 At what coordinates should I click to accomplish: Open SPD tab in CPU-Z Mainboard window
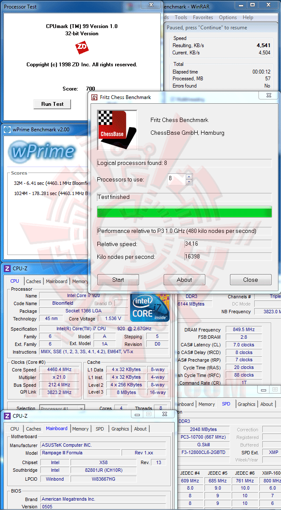pyautogui.click(x=99, y=429)
